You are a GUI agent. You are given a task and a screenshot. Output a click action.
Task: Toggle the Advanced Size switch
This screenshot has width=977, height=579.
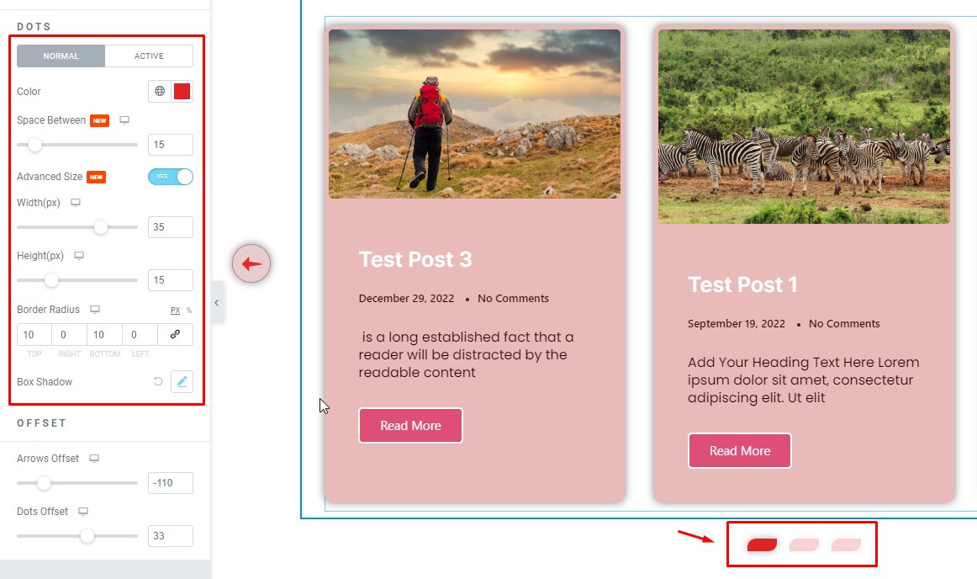point(170,177)
